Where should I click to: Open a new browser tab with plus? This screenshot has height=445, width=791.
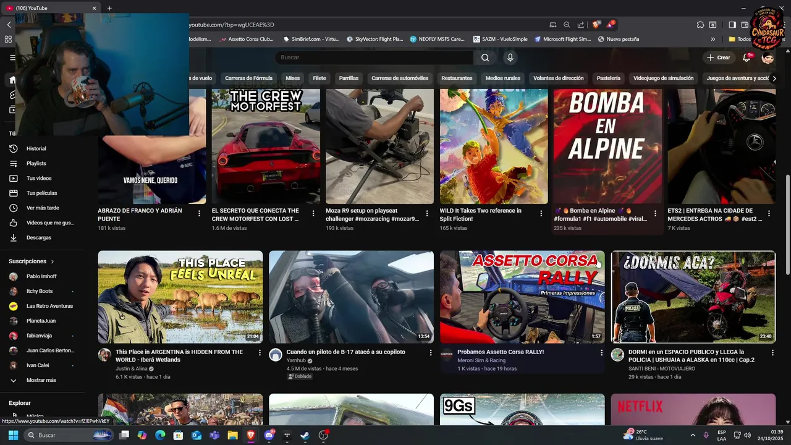pyautogui.click(x=109, y=8)
